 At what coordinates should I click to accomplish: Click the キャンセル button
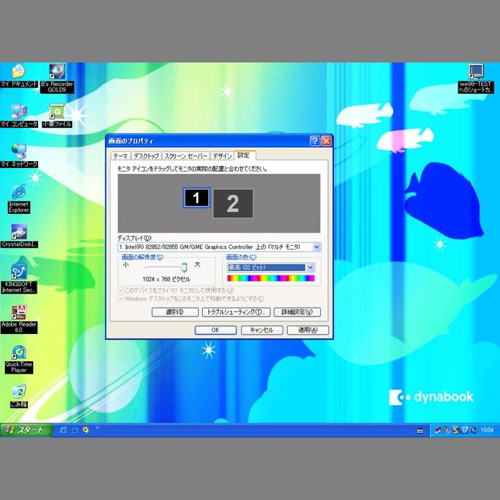point(262,330)
